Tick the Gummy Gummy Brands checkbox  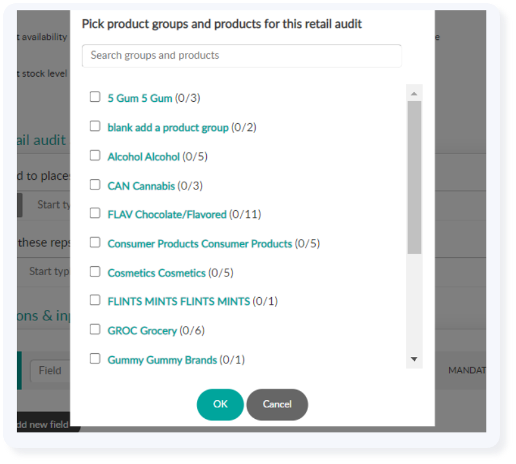(95, 358)
